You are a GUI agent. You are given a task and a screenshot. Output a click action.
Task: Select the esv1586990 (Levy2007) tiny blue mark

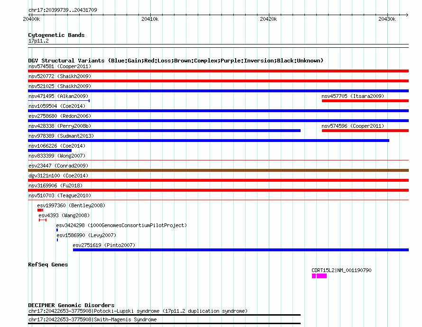click(57, 240)
